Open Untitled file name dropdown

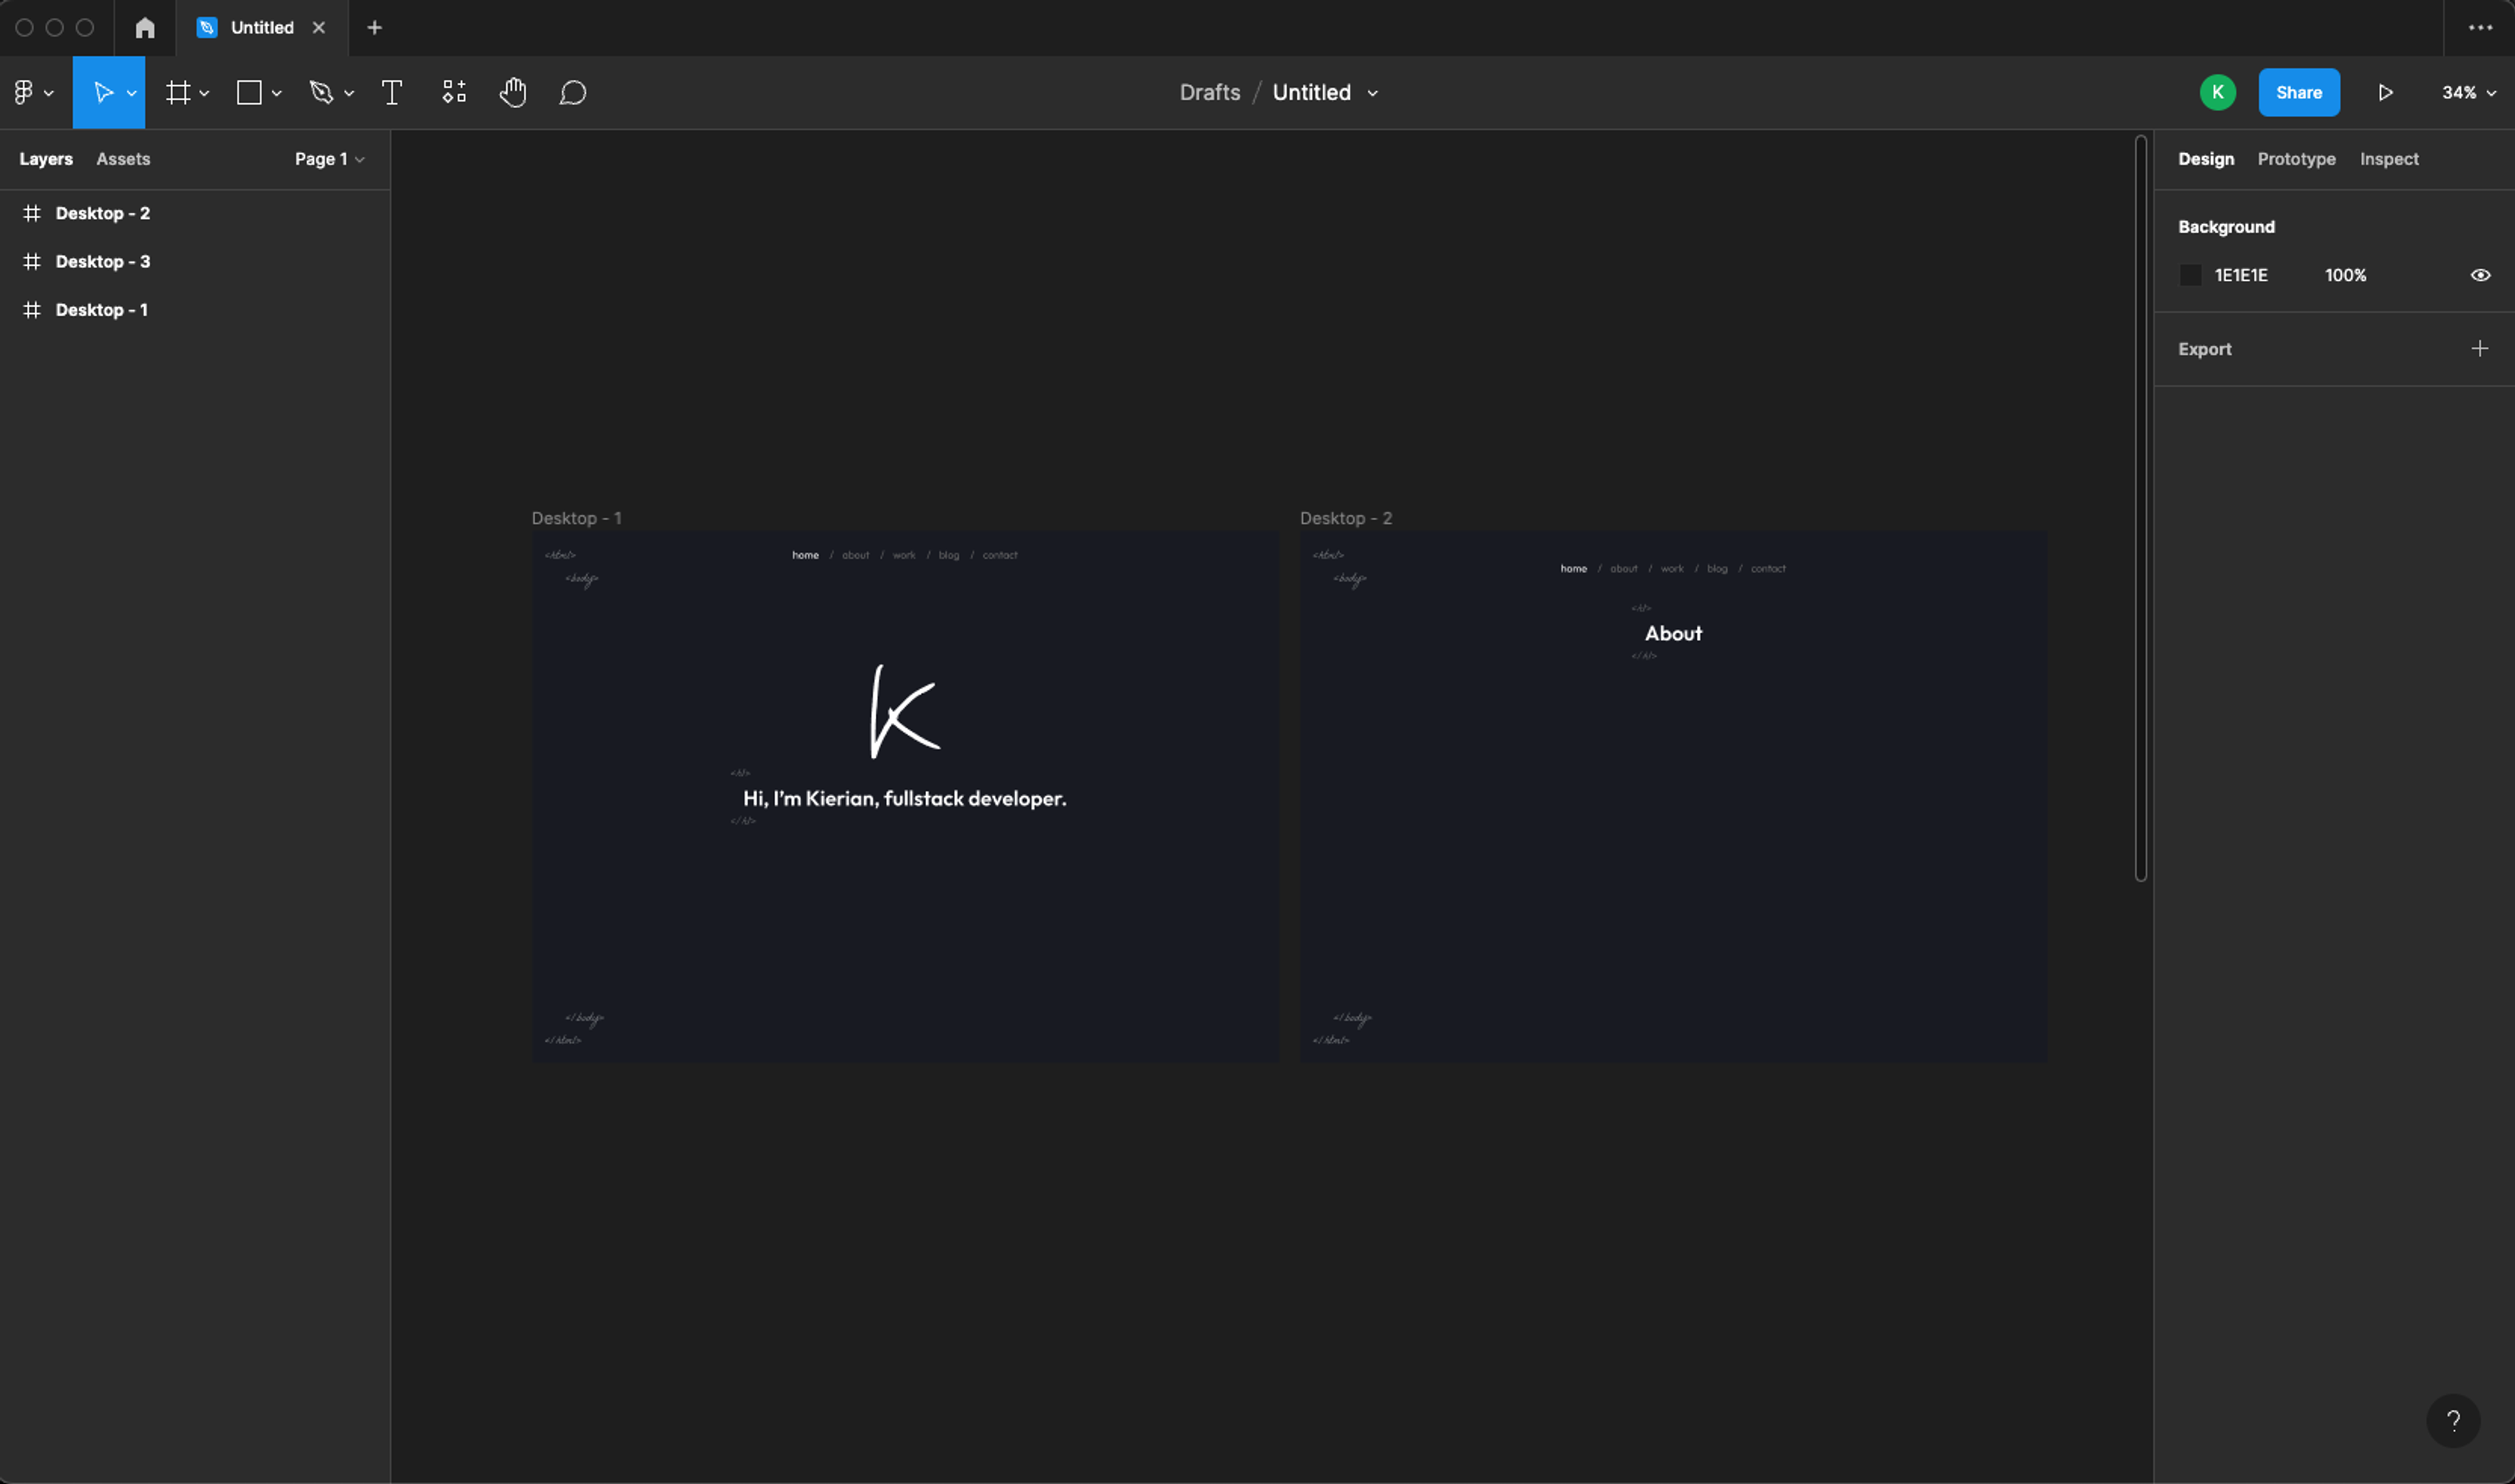1372,93
